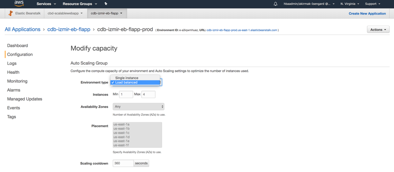The width and height of the screenshot is (394, 172).
Task: Open the Support menu
Action: pyautogui.click(x=372, y=4)
